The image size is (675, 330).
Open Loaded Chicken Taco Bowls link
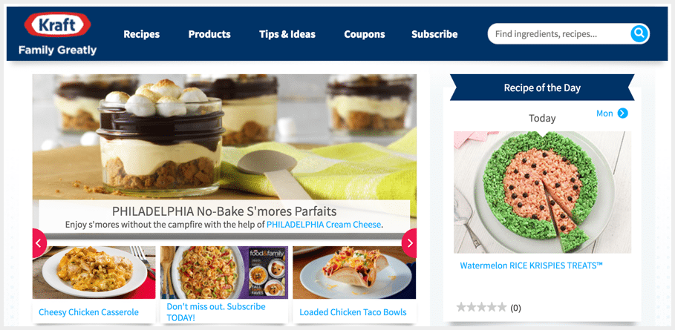353,312
